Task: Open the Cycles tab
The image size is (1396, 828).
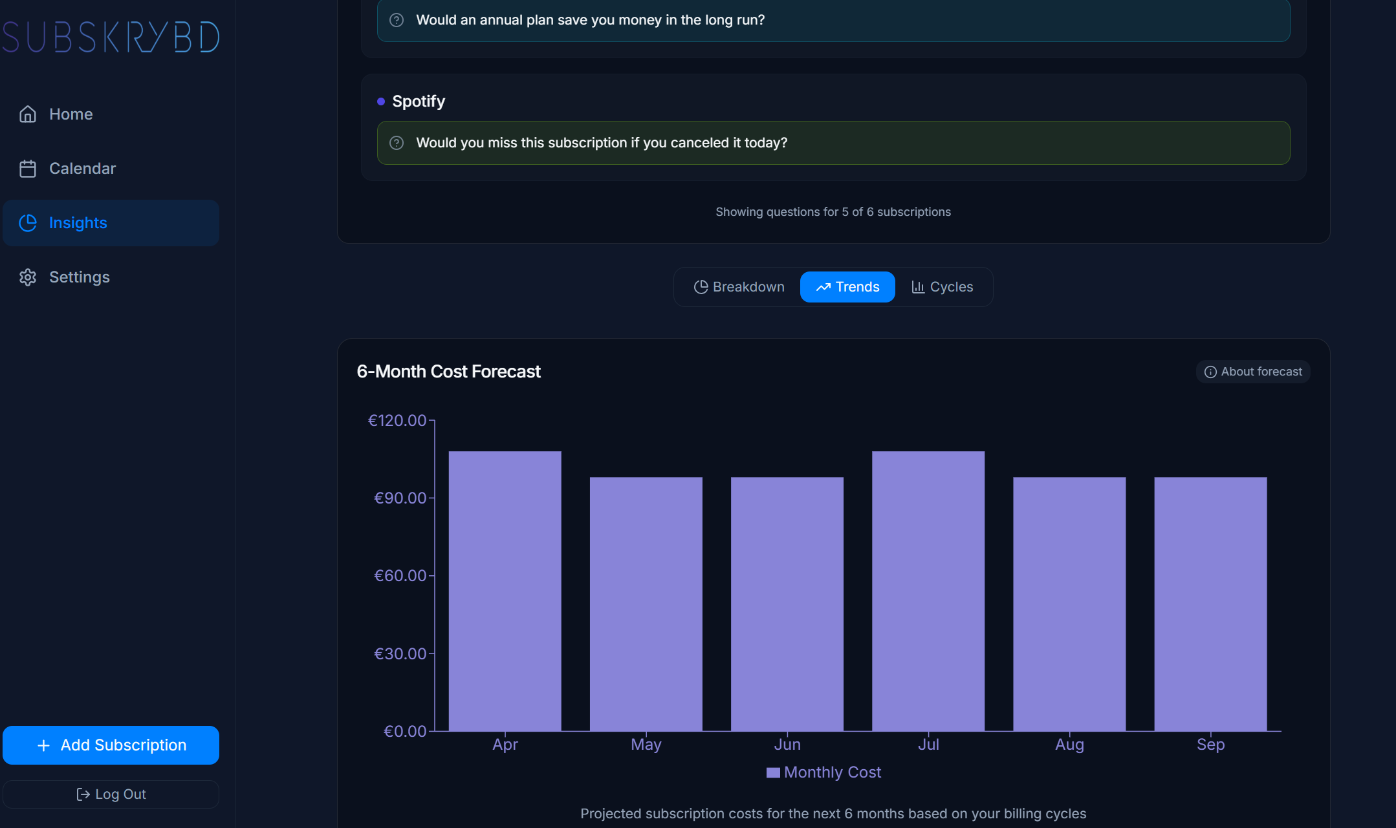Action: [x=942, y=287]
